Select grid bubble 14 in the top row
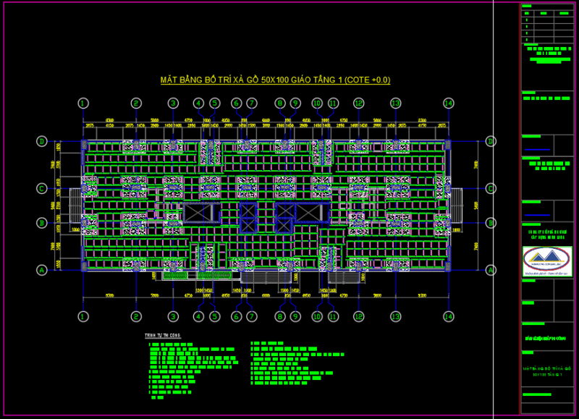This screenshot has width=579, height=419. coord(449,103)
